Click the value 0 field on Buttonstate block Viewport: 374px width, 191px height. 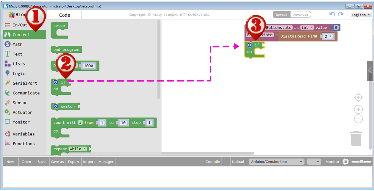pyautogui.click(x=336, y=28)
